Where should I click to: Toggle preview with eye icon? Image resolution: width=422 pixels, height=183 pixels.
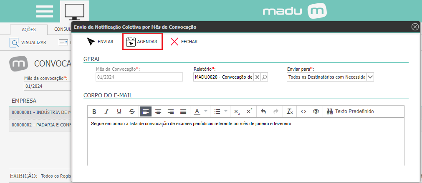(x=316, y=111)
